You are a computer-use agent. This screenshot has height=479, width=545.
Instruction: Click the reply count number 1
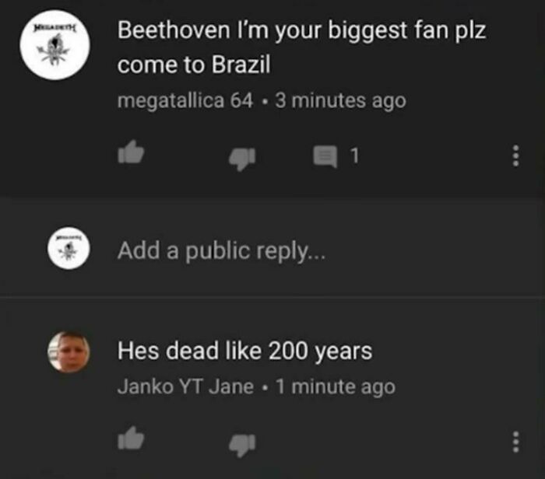coord(354,156)
